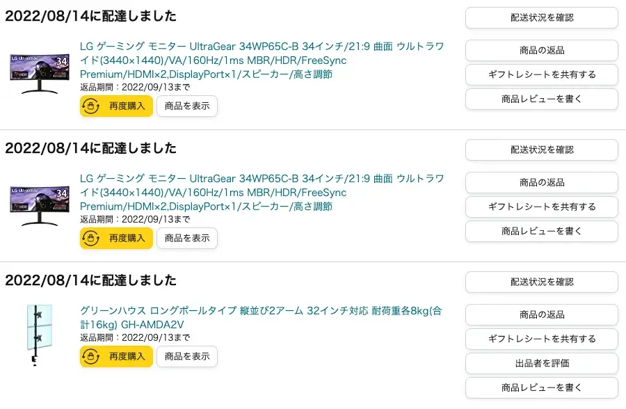The height and width of the screenshot is (409, 626).
Task: Select 商品の返品 for the monitor arm
Action: tap(542, 314)
